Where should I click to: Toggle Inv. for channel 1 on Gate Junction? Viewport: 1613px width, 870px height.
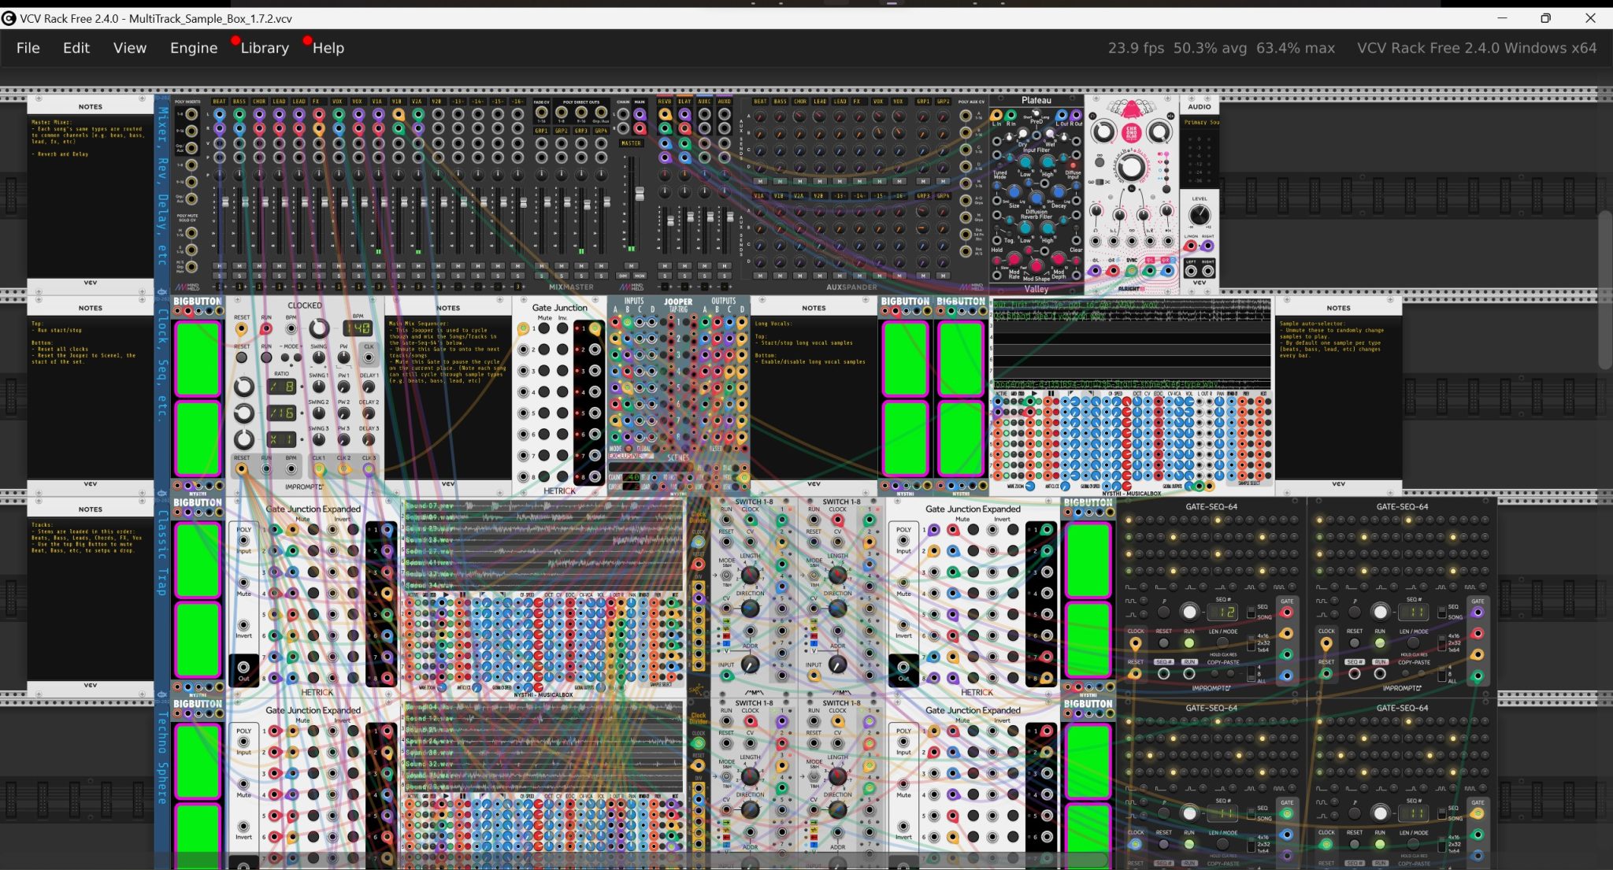tap(562, 328)
